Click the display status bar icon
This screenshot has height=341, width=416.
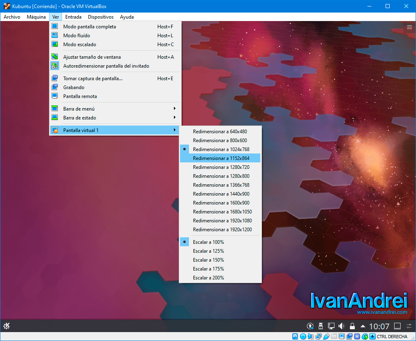[342, 337]
